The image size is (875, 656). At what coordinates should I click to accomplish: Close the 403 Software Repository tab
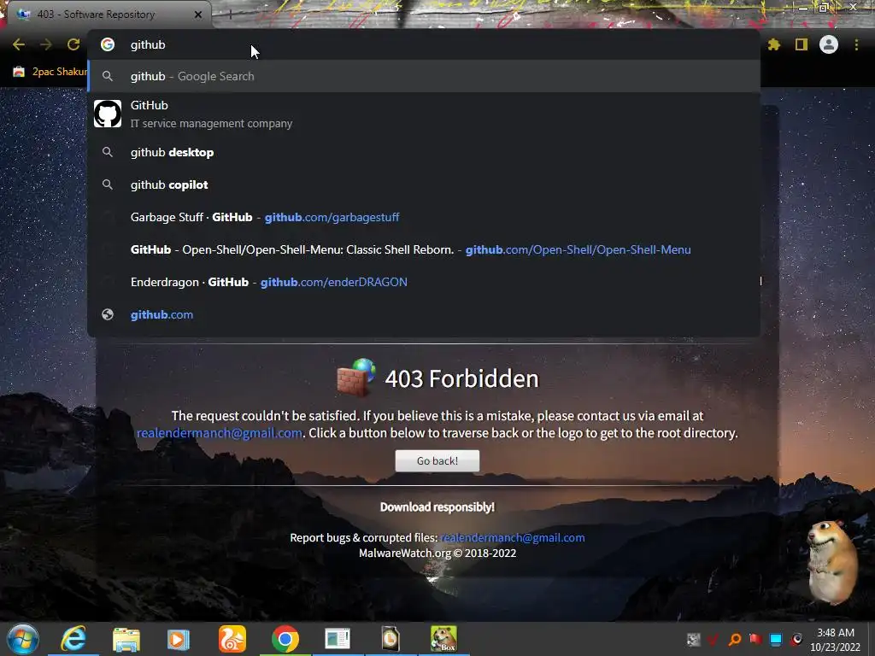pyautogui.click(x=198, y=15)
